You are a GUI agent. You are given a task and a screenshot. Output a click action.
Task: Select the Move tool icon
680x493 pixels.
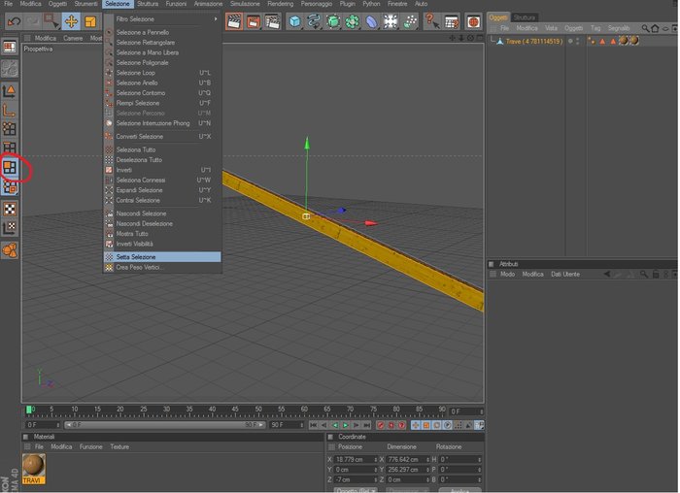[x=71, y=20]
